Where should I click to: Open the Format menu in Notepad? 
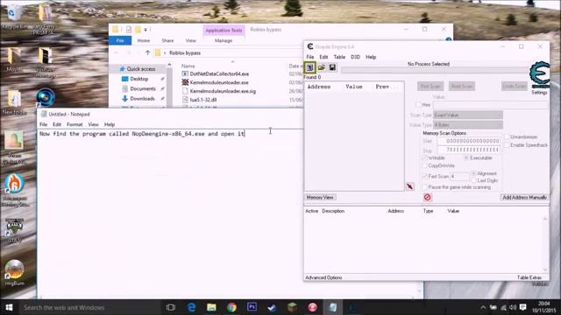pos(75,124)
